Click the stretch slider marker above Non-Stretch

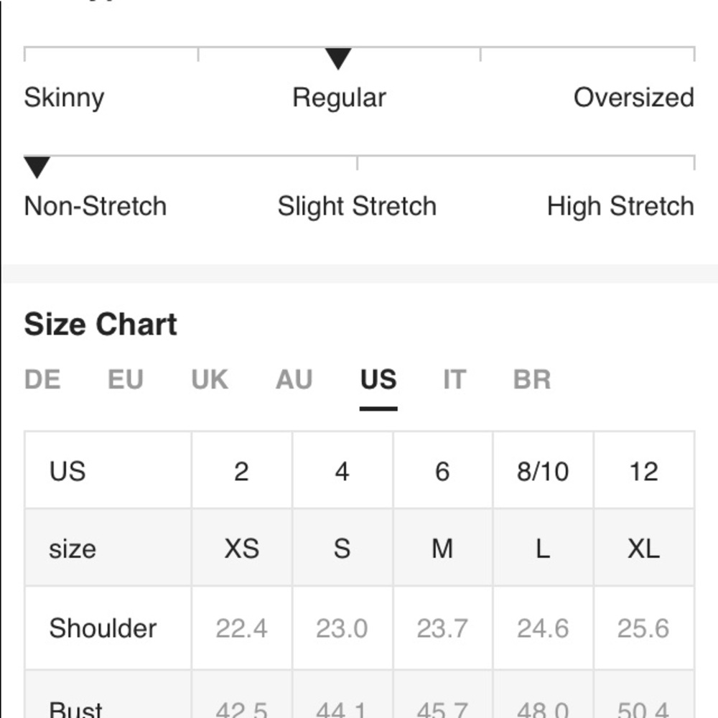37,167
